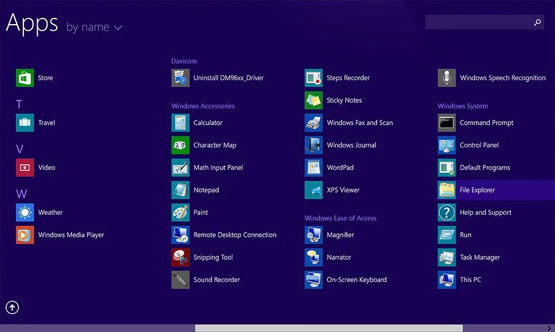Click the Sticky Notes icon
The image size is (555, 332).
tap(313, 101)
